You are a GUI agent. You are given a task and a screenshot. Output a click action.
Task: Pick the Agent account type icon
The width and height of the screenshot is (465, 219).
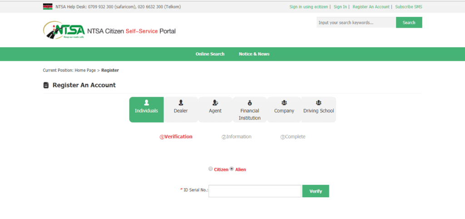point(215,103)
